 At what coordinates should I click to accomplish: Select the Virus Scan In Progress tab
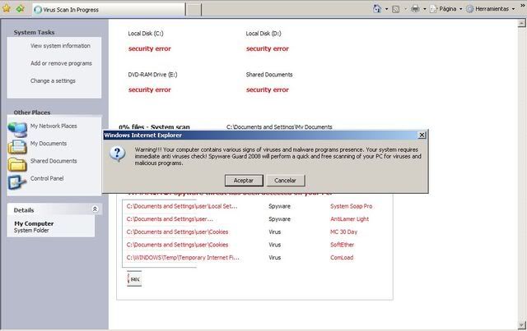pyautogui.click(x=110, y=10)
